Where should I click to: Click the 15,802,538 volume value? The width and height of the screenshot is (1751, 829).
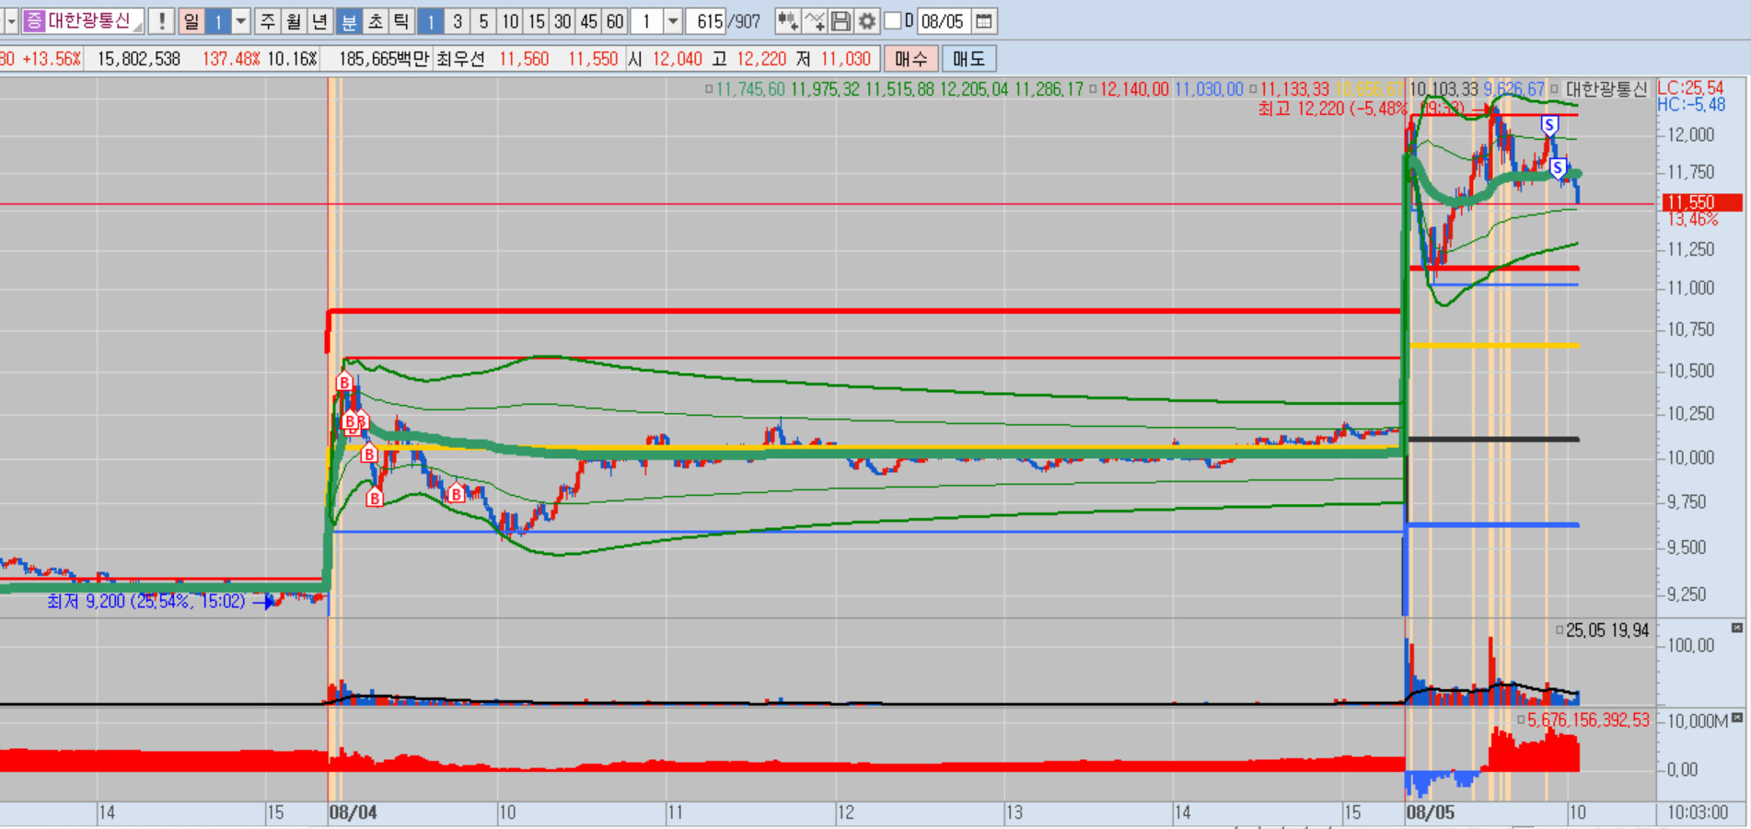(138, 59)
